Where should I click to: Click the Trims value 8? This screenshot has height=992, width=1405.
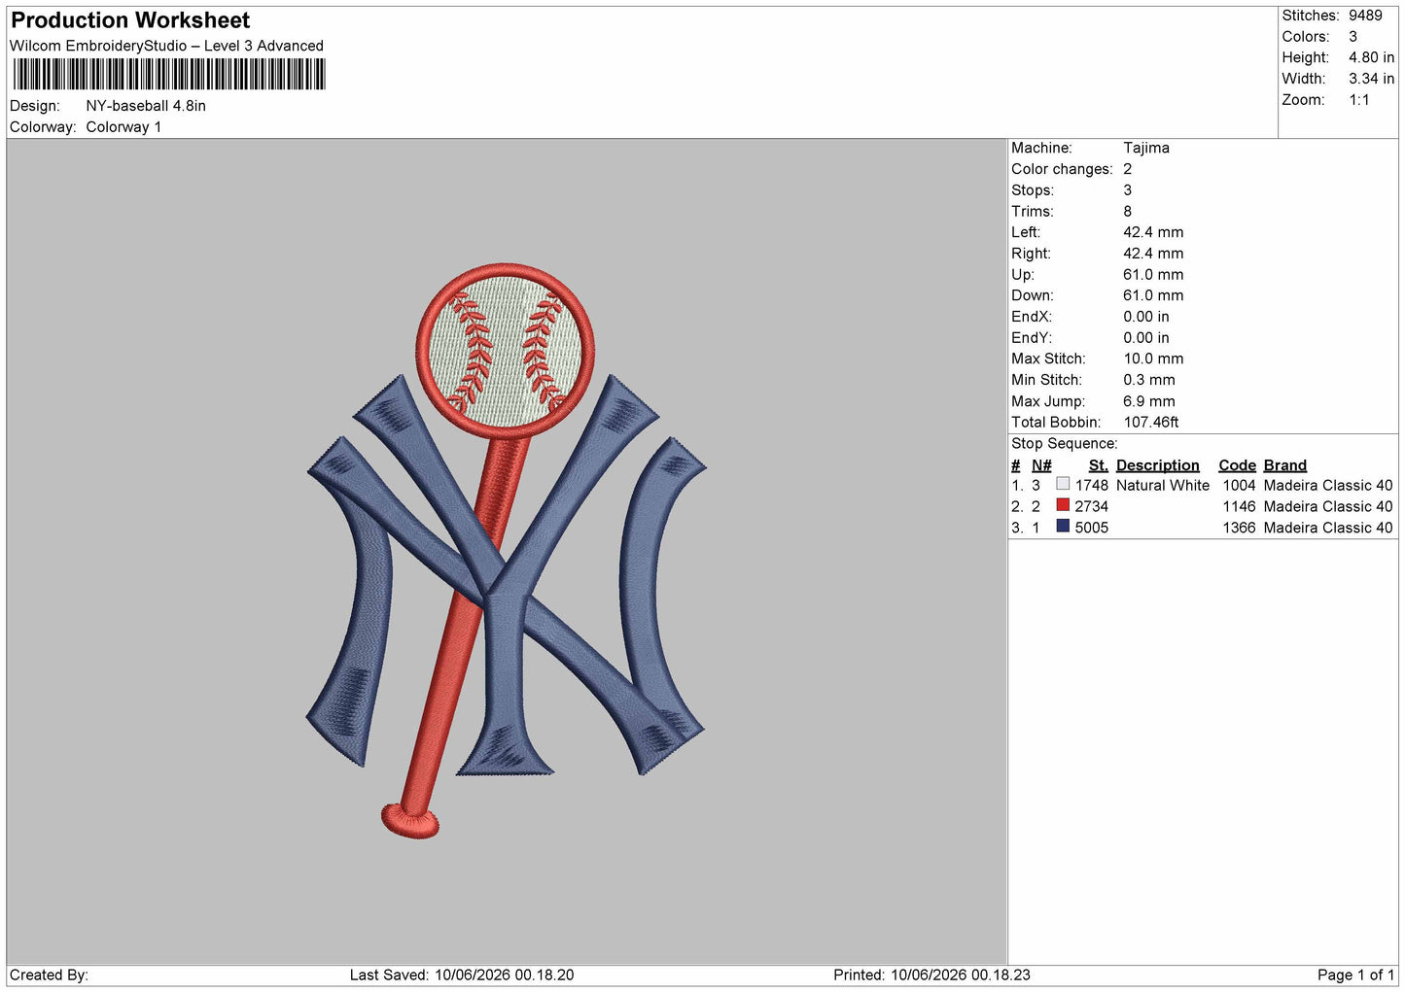pyautogui.click(x=1128, y=211)
